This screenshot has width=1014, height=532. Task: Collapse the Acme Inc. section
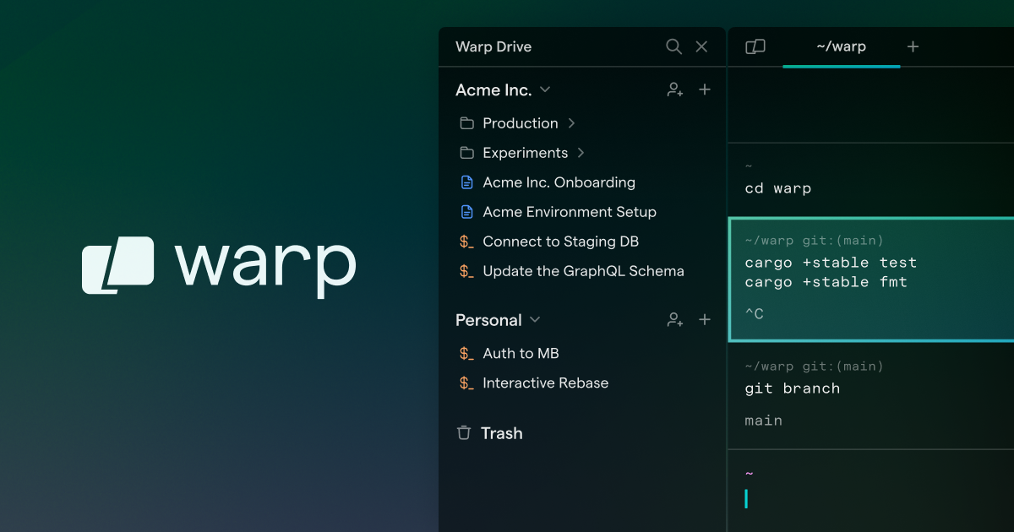point(545,90)
